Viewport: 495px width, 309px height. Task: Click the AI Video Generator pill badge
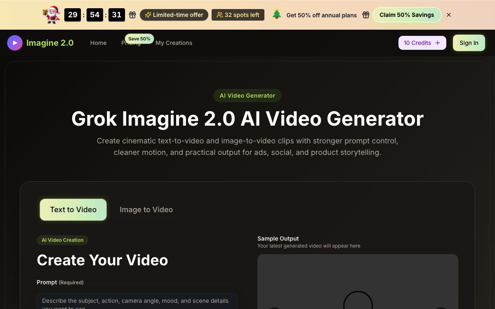coord(247,96)
